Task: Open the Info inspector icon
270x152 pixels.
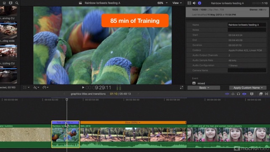Action: click(x=199, y=3)
